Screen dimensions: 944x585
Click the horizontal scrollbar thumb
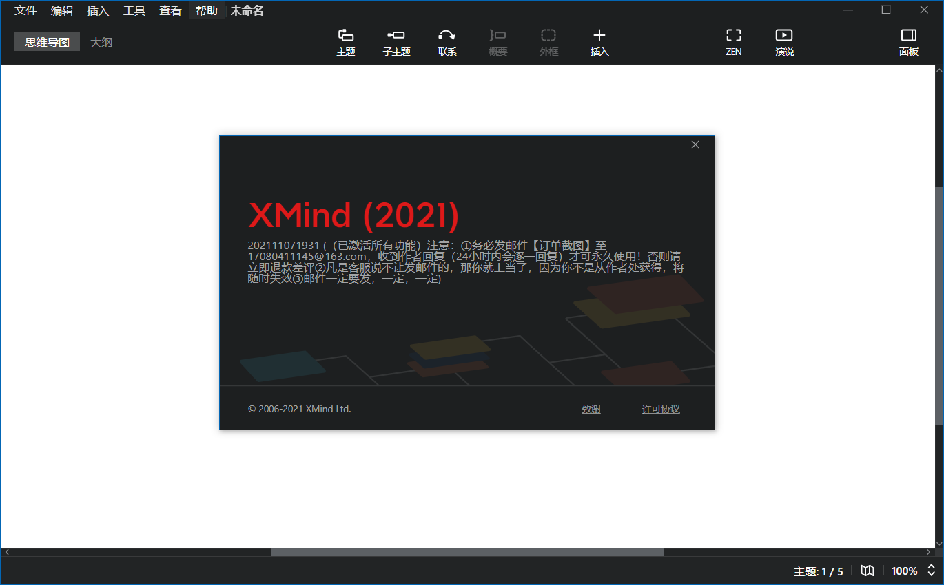point(467,552)
